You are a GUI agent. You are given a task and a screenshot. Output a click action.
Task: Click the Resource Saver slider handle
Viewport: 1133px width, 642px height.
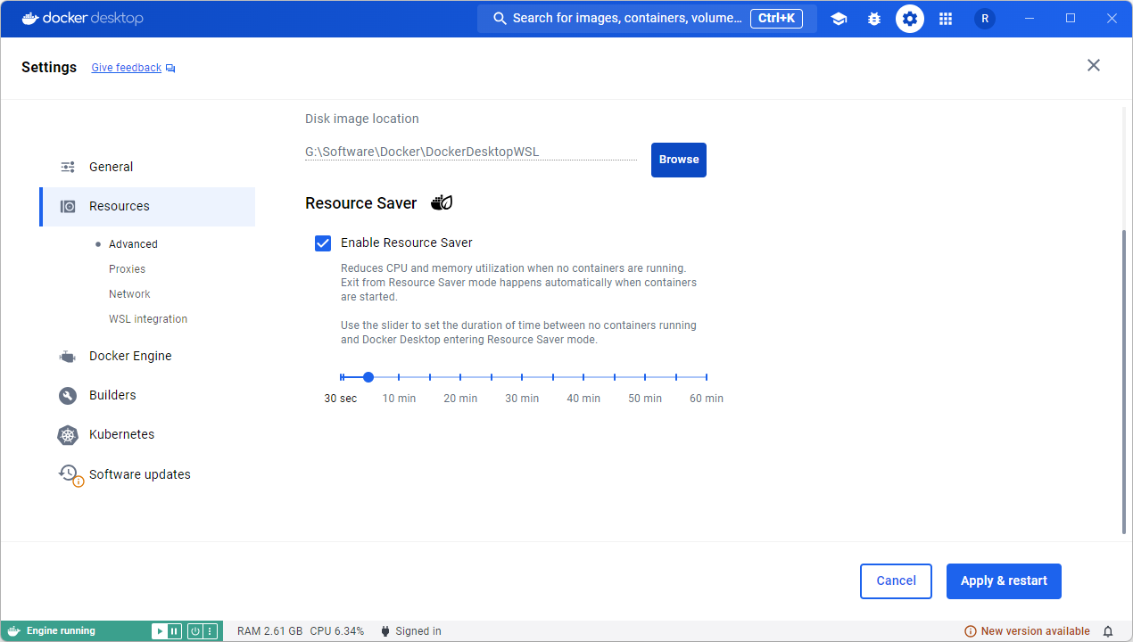click(368, 377)
